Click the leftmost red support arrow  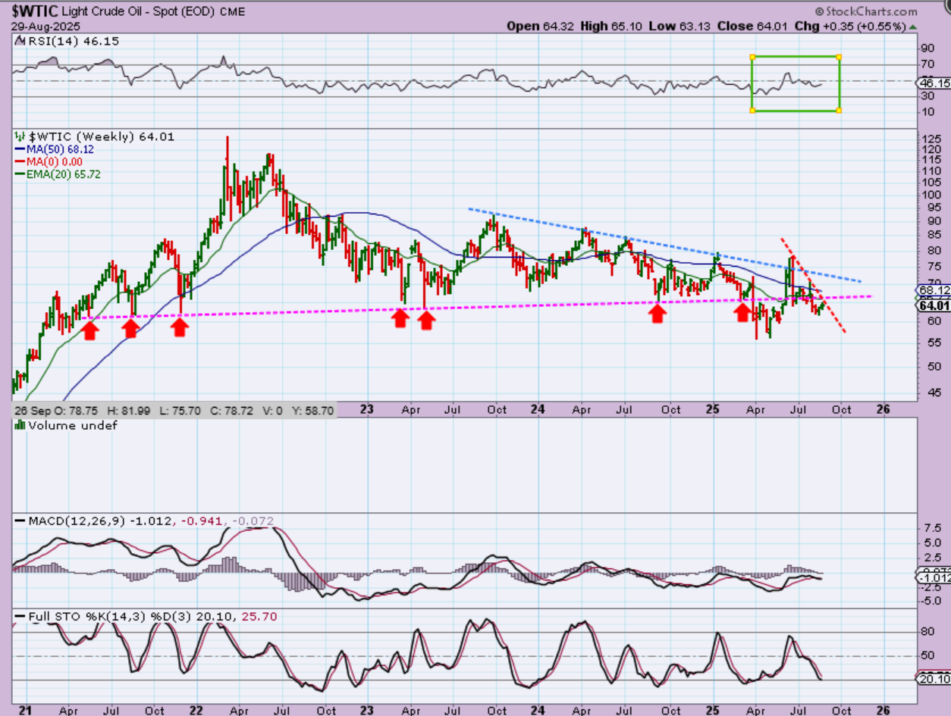[89, 330]
